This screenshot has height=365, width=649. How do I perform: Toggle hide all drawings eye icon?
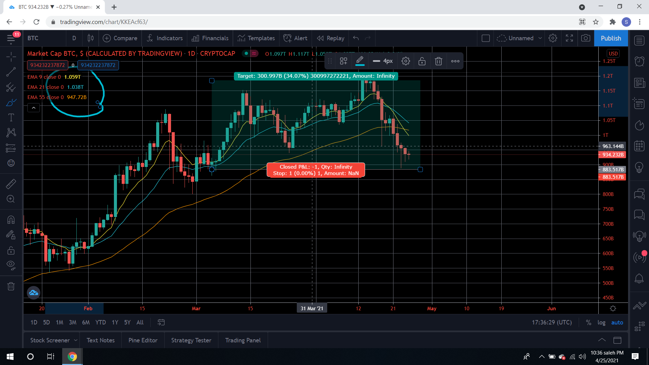point(11,265)
